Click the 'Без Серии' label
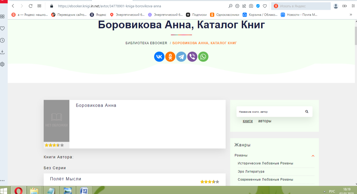357x194 pixels. [x=55, y=168]
